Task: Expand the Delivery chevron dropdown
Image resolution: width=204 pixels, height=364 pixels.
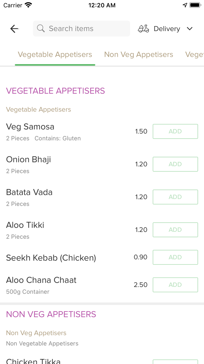Action: tap(190, 29)
